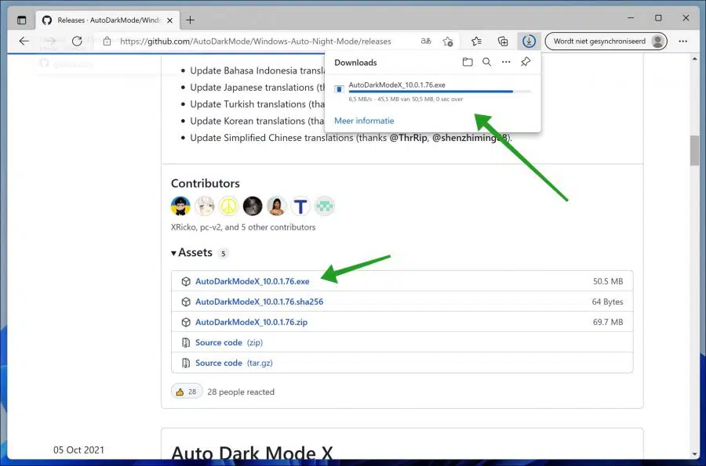
Task: Download AutoDarkModeX_10.0.1.76.zip
Action: (x=251, y=322)
